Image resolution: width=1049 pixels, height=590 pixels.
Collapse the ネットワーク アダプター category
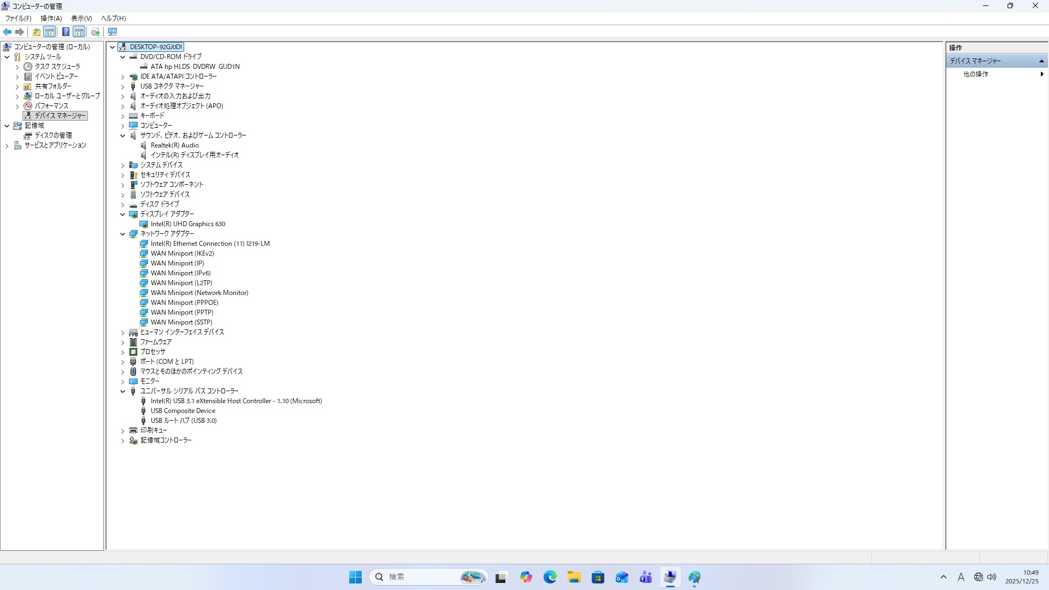pyautogui.click(x=123, y=234)
